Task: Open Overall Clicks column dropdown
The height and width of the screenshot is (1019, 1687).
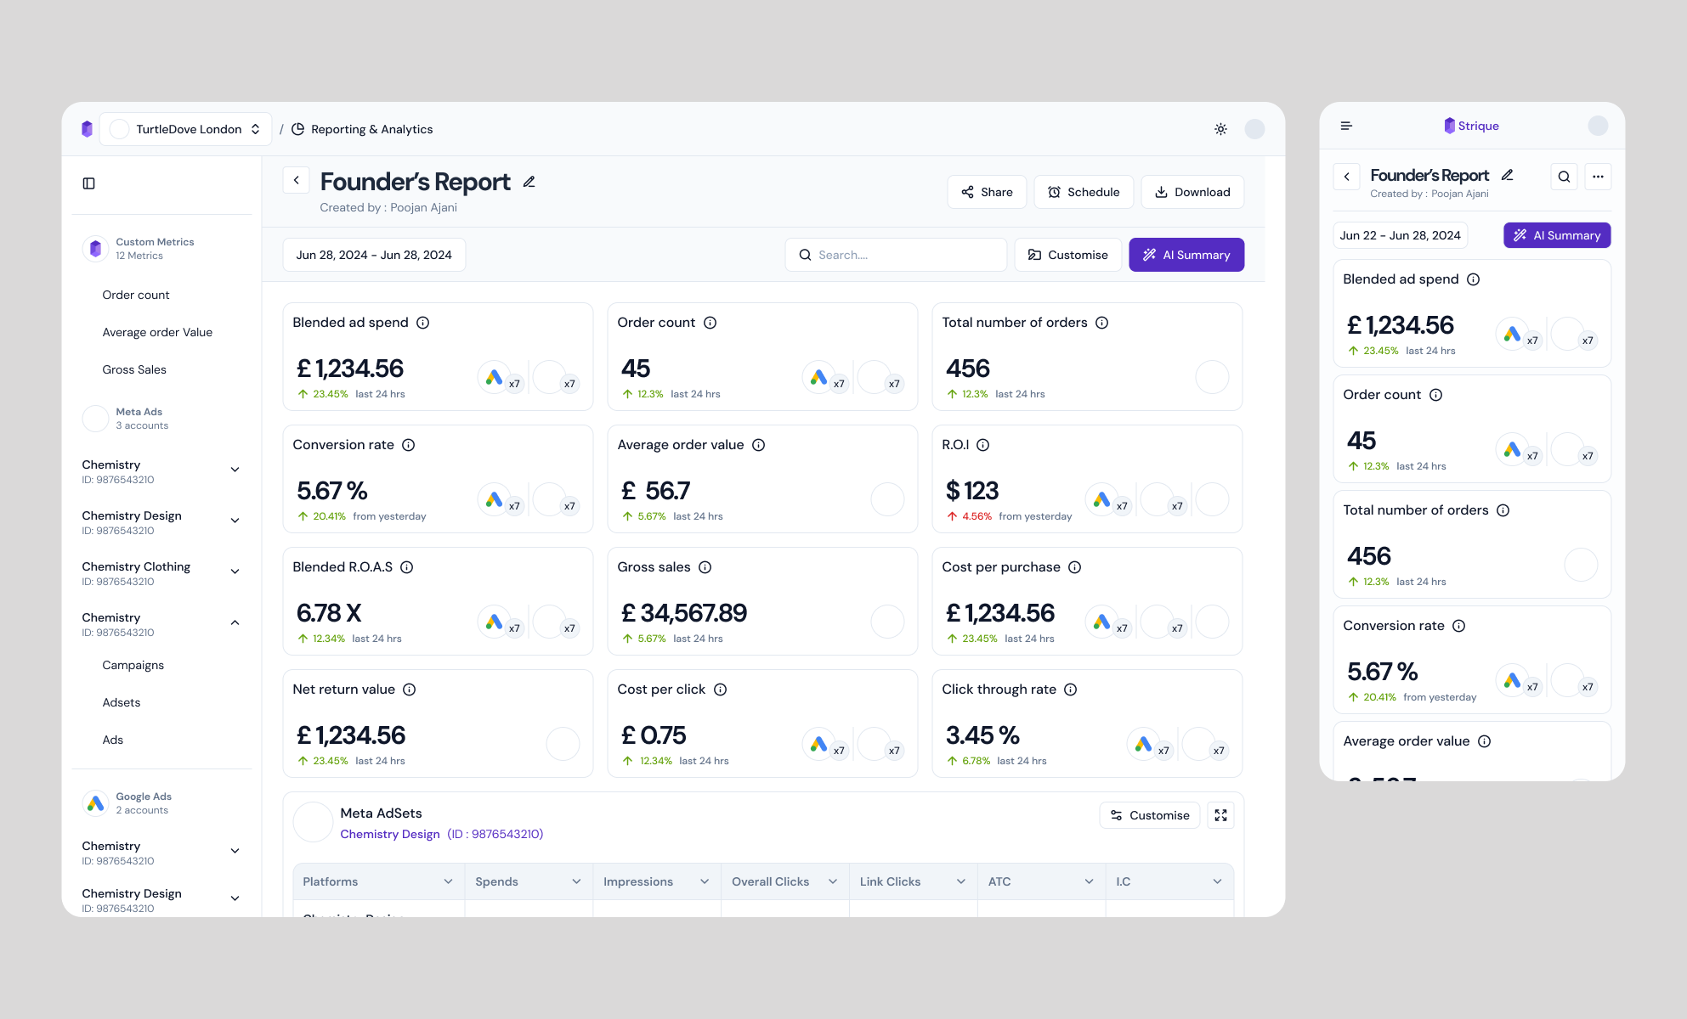Action: click(x=833, y=881)
